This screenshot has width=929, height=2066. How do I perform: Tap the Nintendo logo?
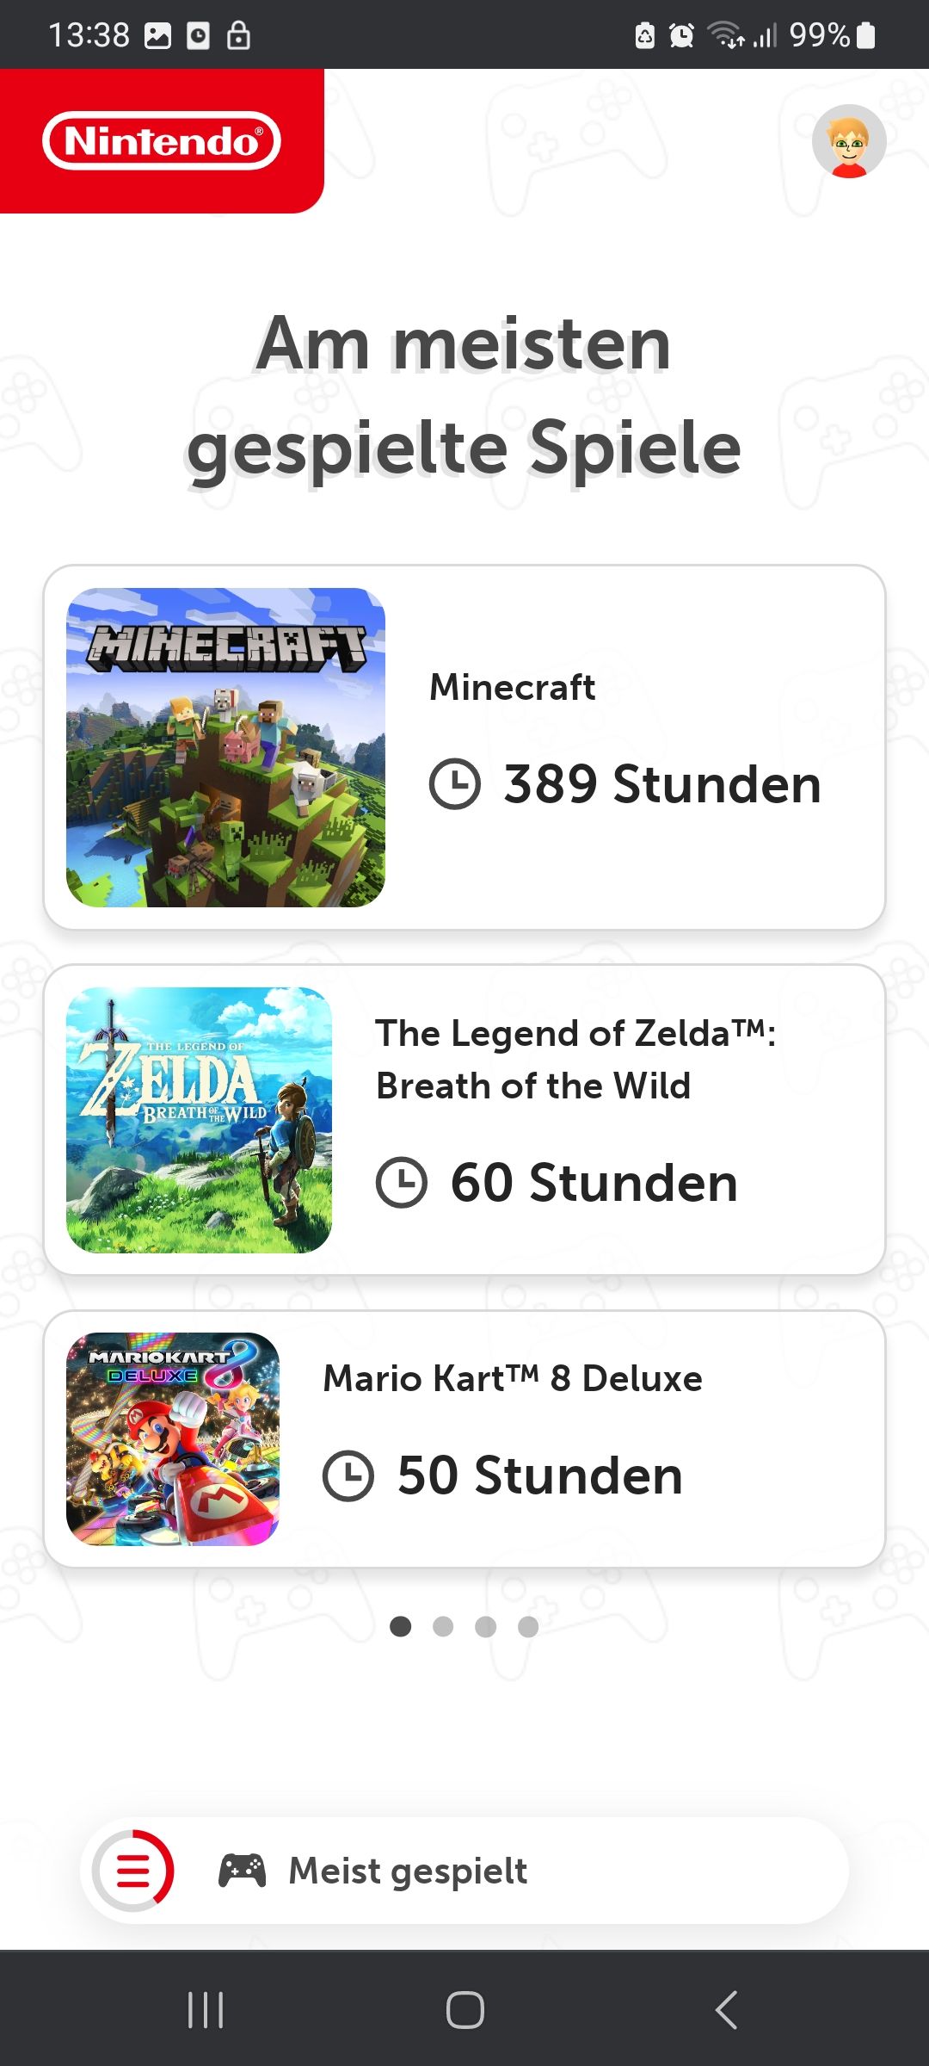point(162,140)
